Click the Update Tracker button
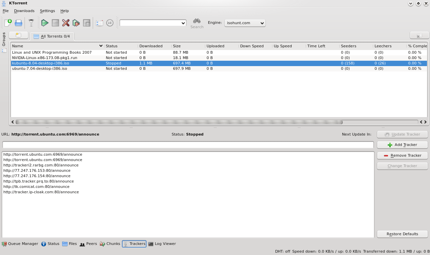 click(x=402, y=134)
